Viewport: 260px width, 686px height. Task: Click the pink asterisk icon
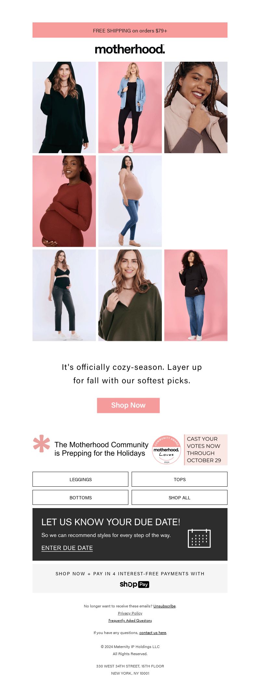pyautogui.click(x=42, y=443)
